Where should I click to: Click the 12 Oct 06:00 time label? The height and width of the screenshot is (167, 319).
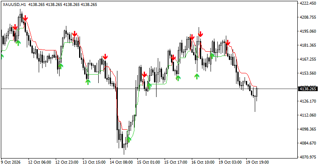(40, 162)
